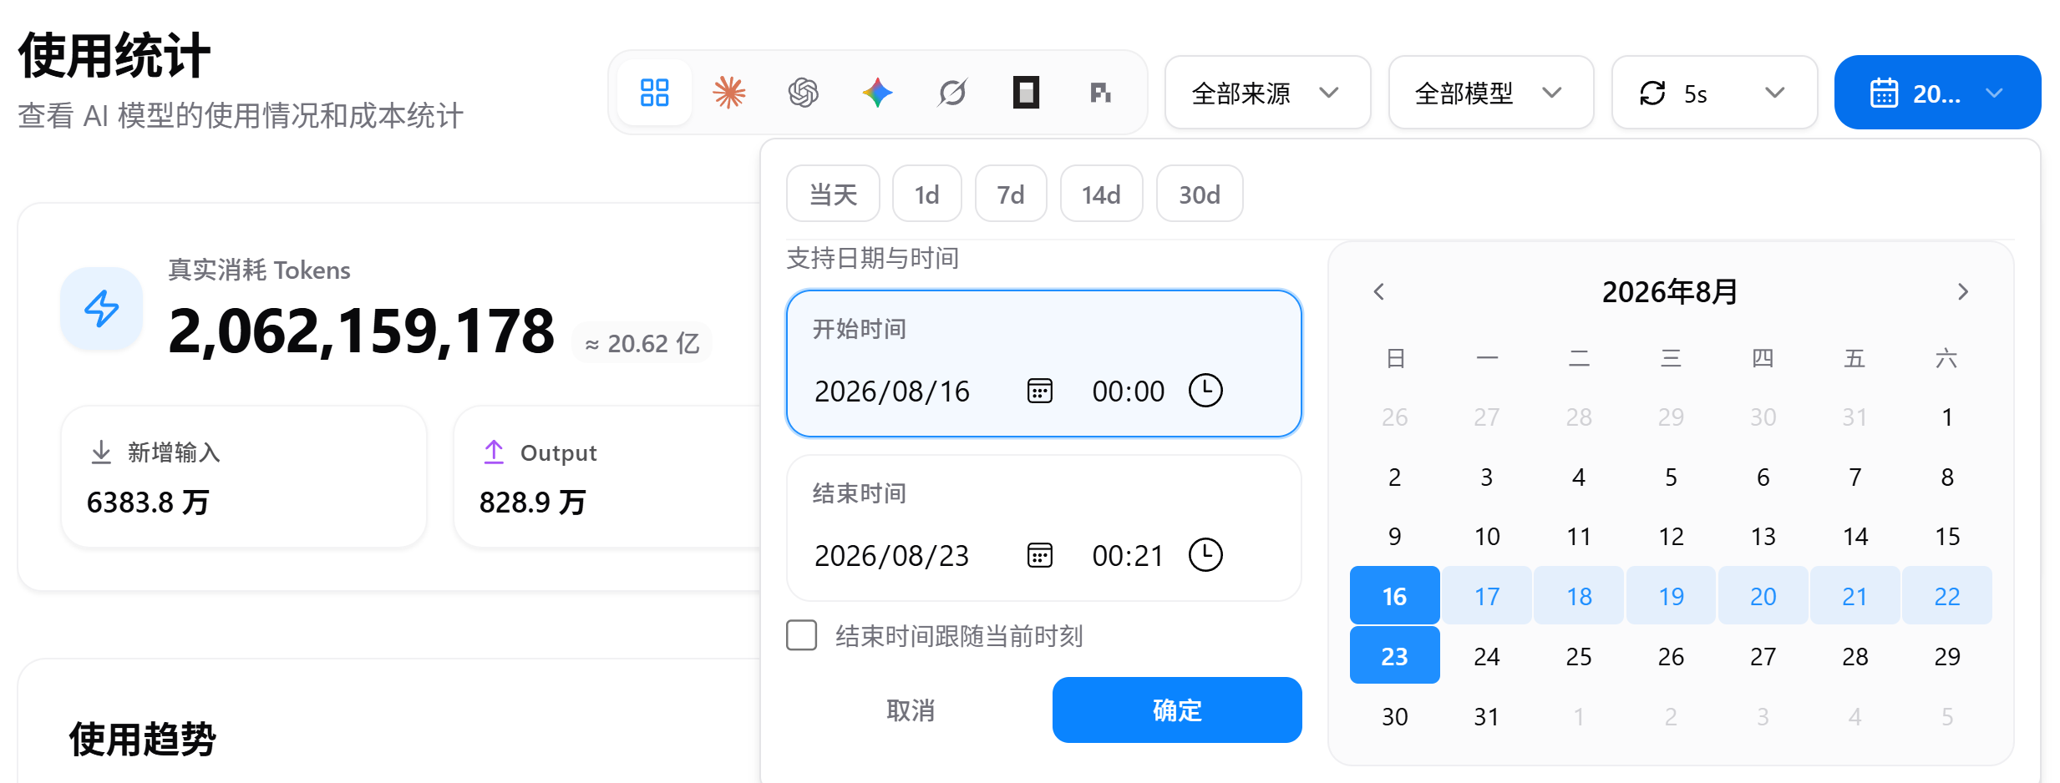This screenshot has height=783, width=2060.
Task: Click the ≈ 20.62 亿 badge
Action: (x=642, y=343)
